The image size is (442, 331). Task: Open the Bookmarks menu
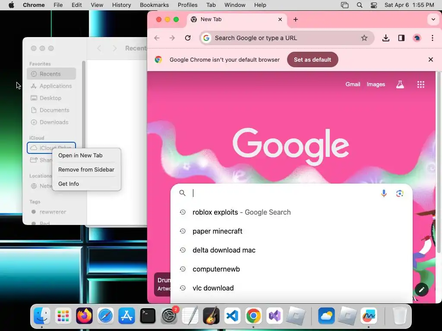(154, 5)
